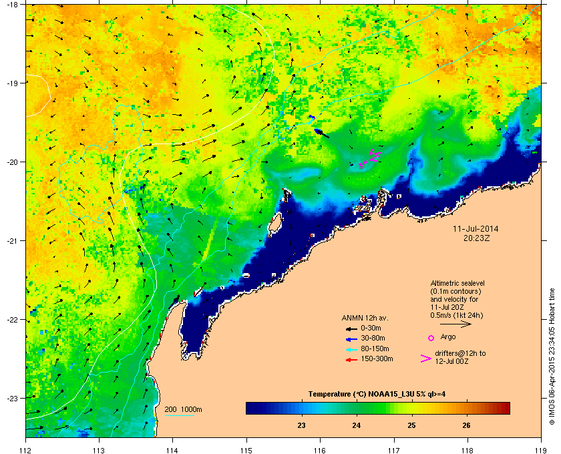Click the colorbar tick label 24
561x454 pixels.
[x=357, y=425]
